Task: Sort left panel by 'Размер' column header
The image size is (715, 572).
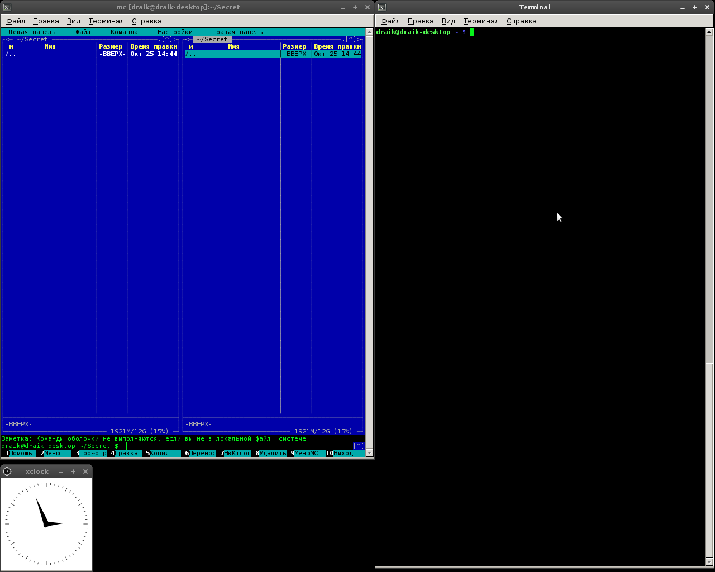Action: point(111,47)
